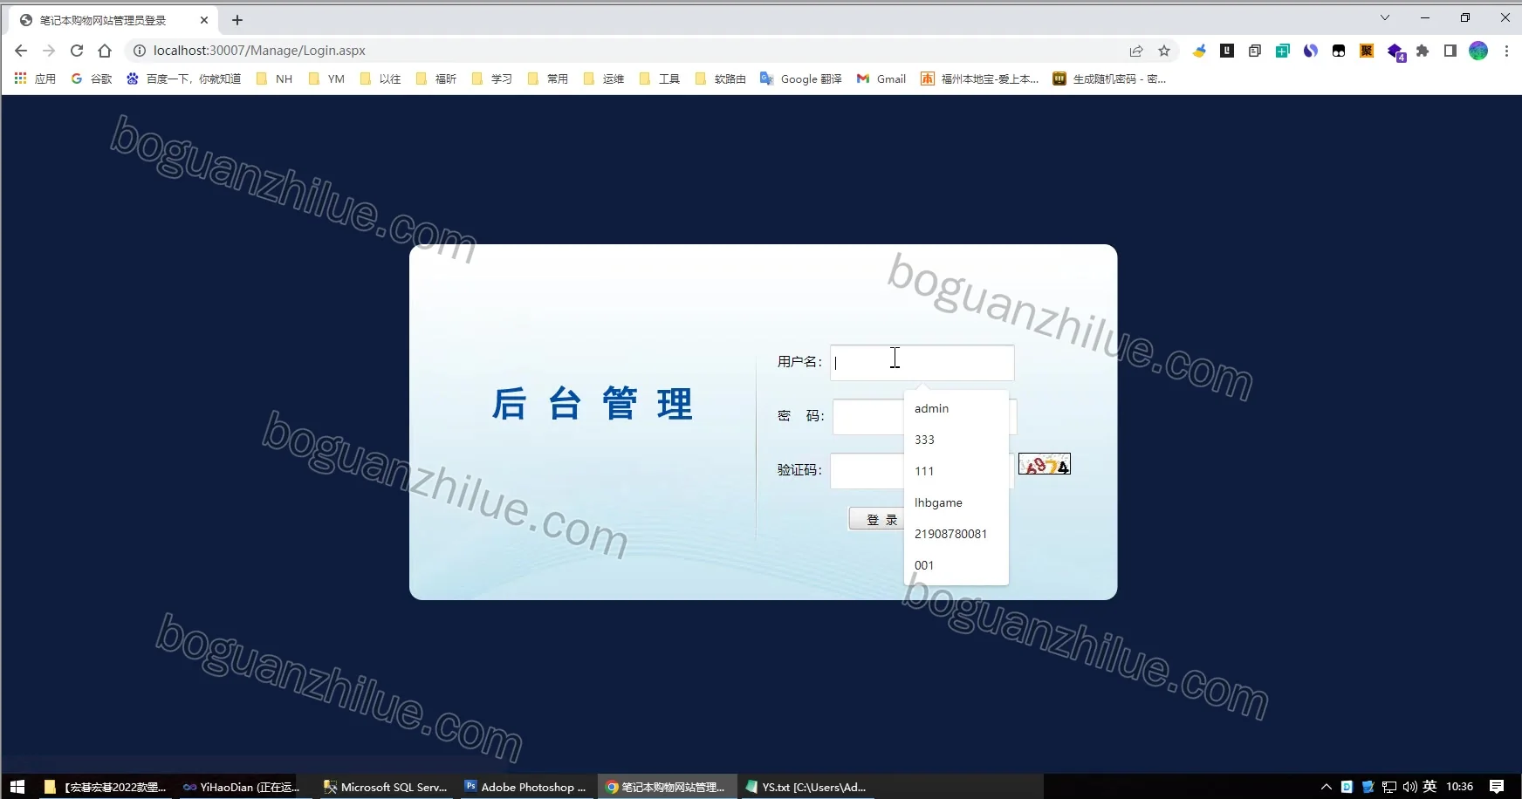Screen dimensions: 1522x799
Task: Open new tab with plus button
Action: pyautogui.click(x=237, y=19)
